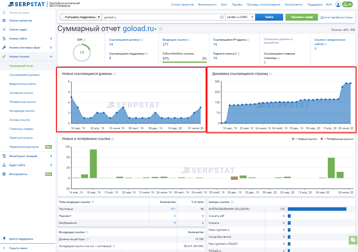Open the Учитывать поддомены dropdown

coord(81,17)
